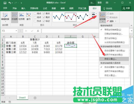
Task: Open the Name Box dropdown arrow
Action: 16,31
